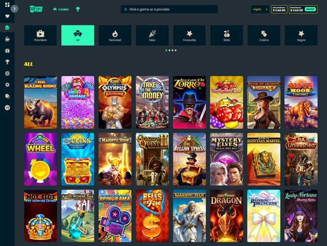The width and height of the screenshot is (327, 246).
Task: Open the English language dropdown
Action: point(260,9)
